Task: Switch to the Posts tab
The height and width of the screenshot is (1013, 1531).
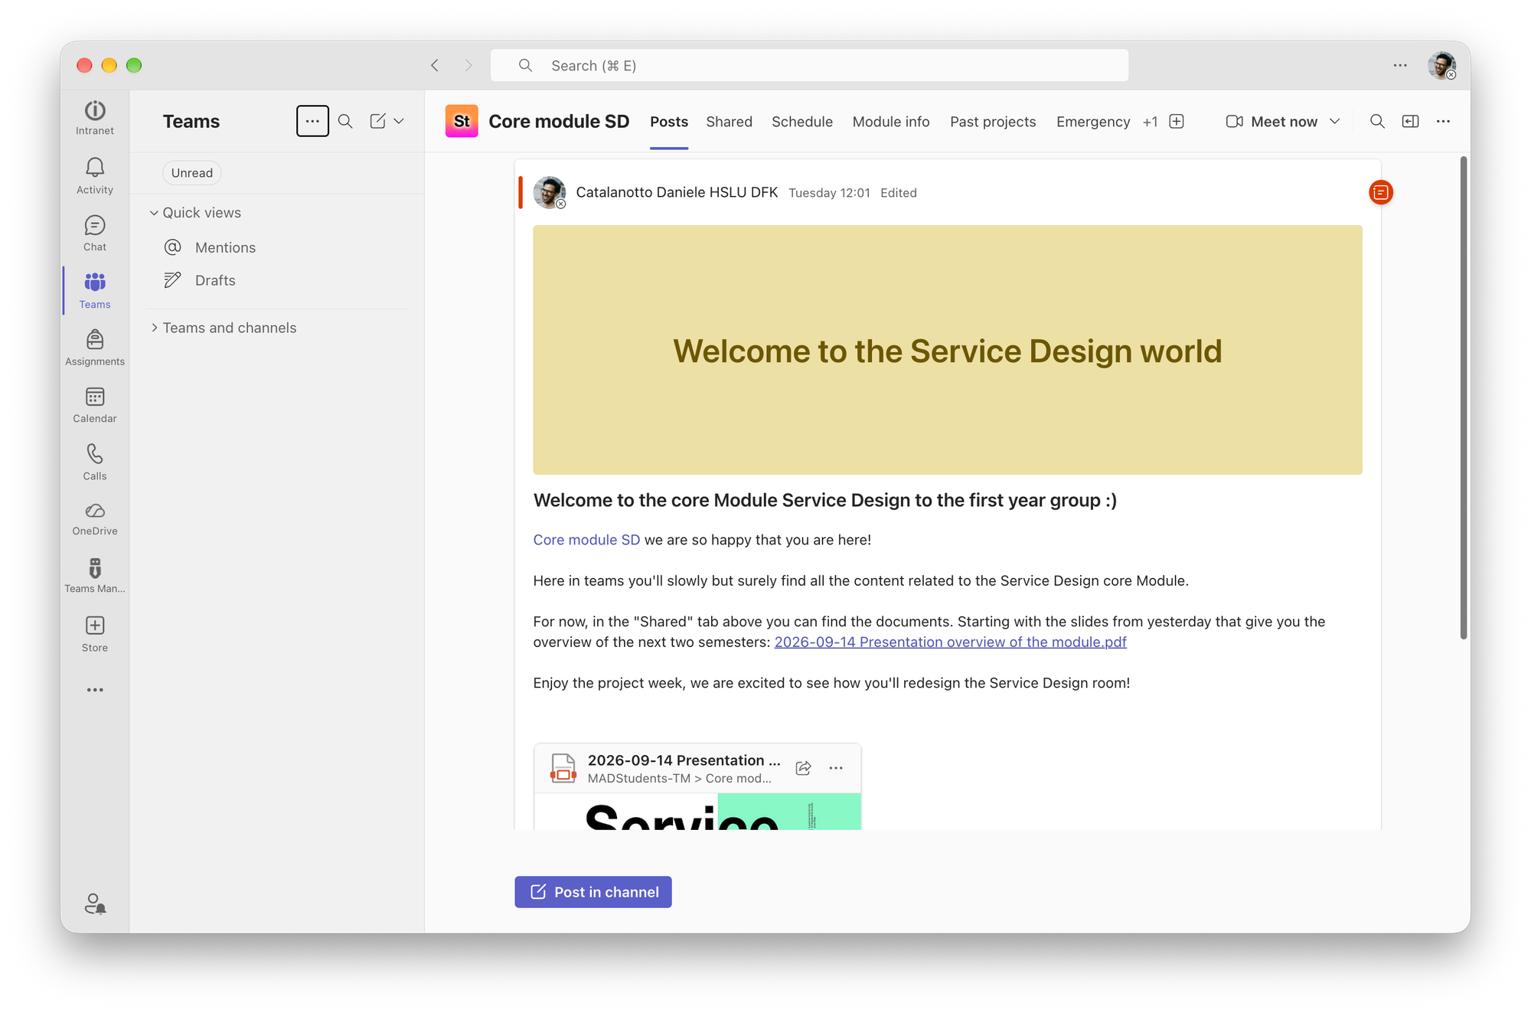Action: coord(669,122)
